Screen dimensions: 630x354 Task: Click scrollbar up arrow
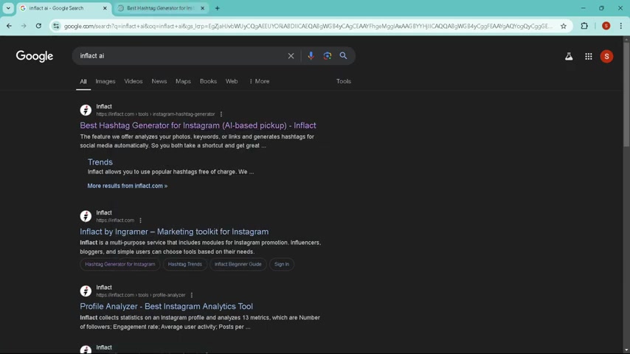626,38
